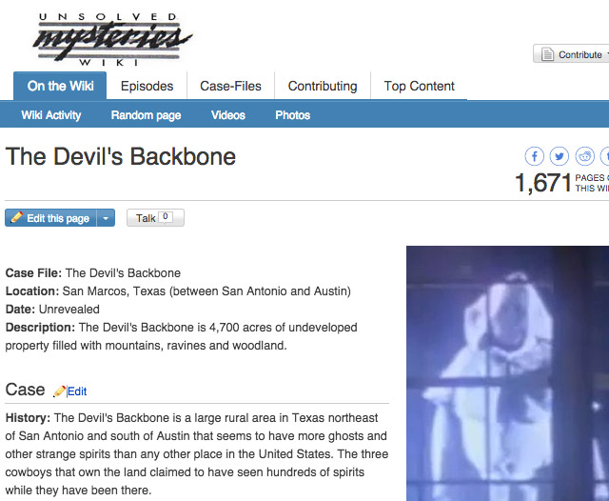Viewport: 609px width, 501px height.
Task: Click the pencil icon beside Case heading
Action: pyautogui.click(x=59, y=391)
